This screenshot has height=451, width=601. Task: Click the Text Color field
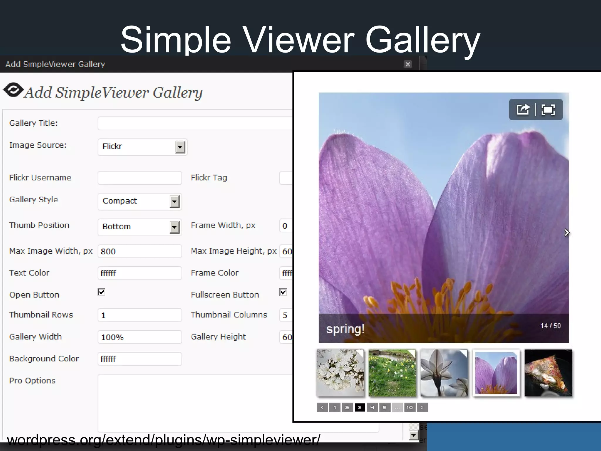tap(140, 273)
